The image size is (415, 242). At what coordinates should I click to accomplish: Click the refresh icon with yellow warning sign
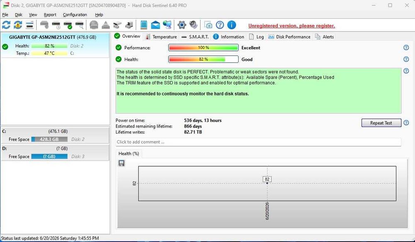(x=18, y=25)
